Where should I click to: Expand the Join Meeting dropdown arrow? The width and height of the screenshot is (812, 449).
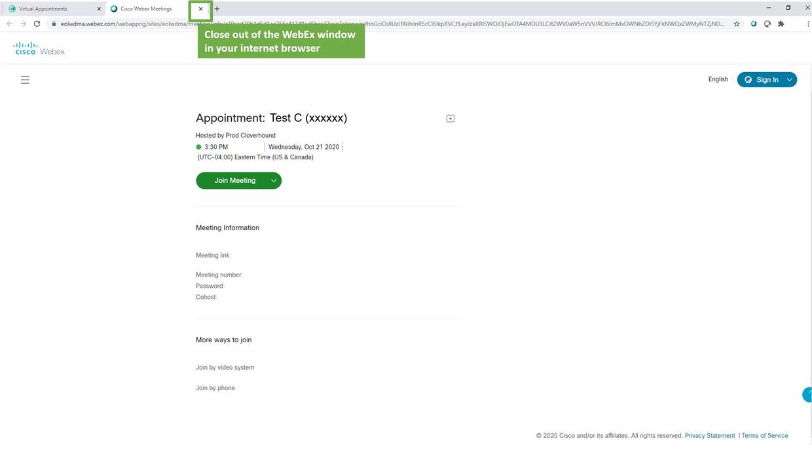tap(274, 181)
